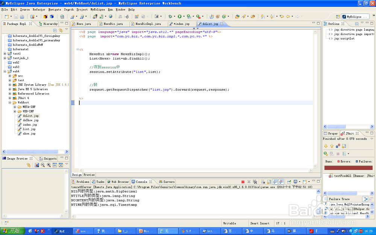The height and width of the screenshot is (235, 376).
Task: Click the horizontal scrollbar thumb in Package Explorer
Action: point(32,152)
